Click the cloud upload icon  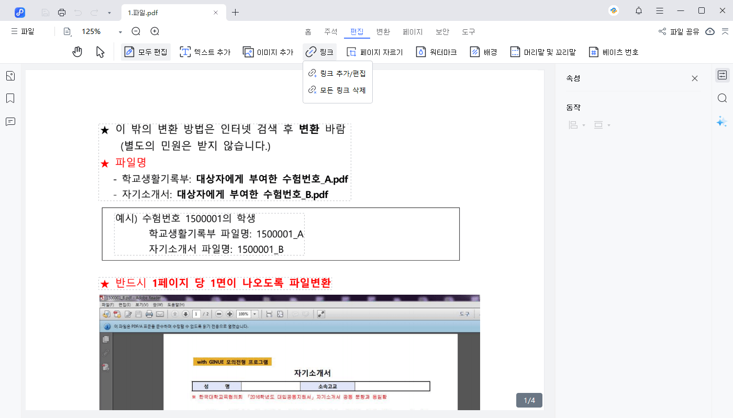710,31
